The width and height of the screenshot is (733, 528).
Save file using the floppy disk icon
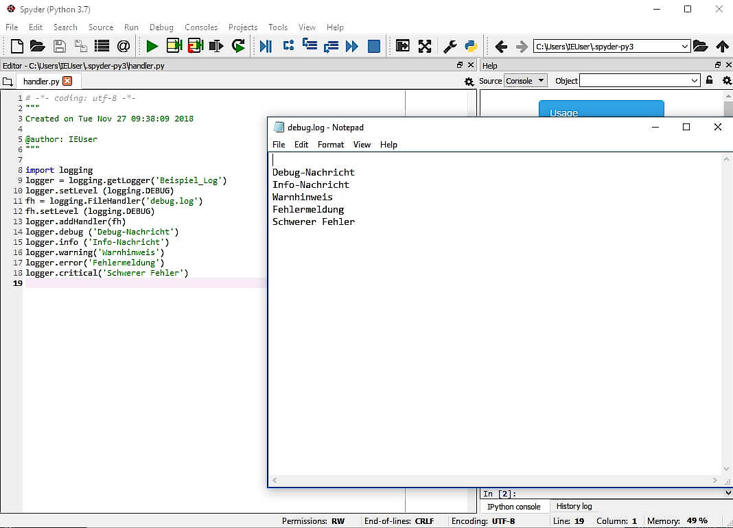pos(60,46)
